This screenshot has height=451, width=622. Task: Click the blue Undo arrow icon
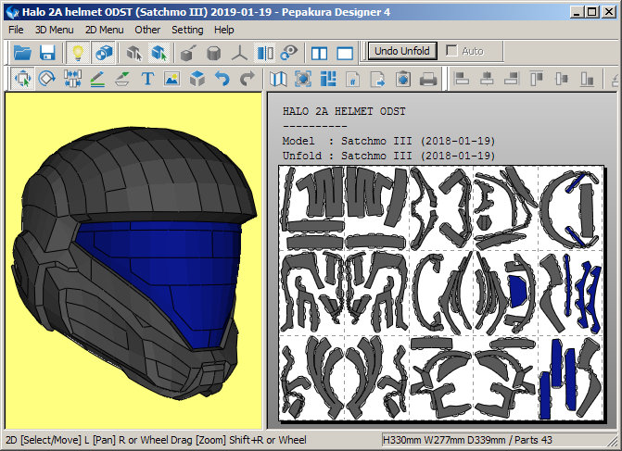[x=222, y=80]
